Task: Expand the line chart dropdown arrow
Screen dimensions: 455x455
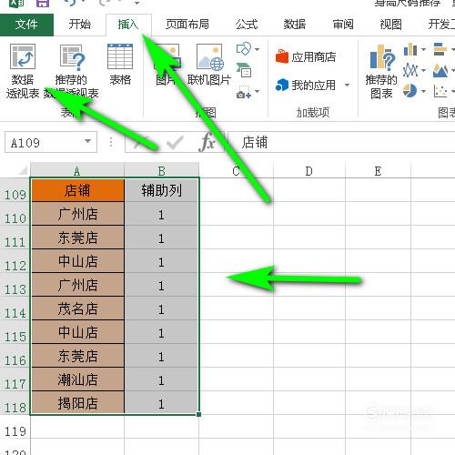Action: tap(423, 71)
